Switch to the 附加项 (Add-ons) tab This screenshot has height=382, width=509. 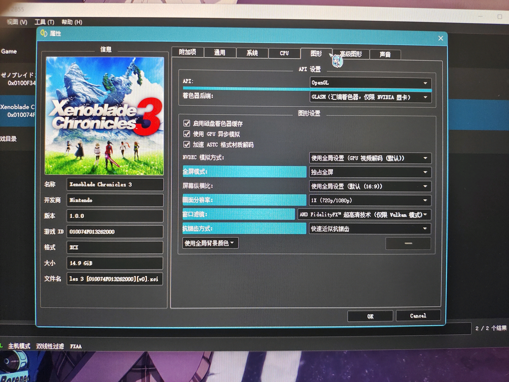coord(188,52)
